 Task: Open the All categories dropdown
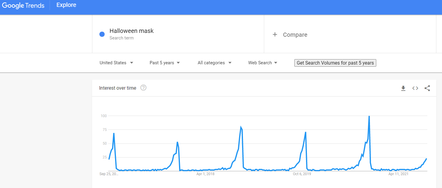pos(215,63)
